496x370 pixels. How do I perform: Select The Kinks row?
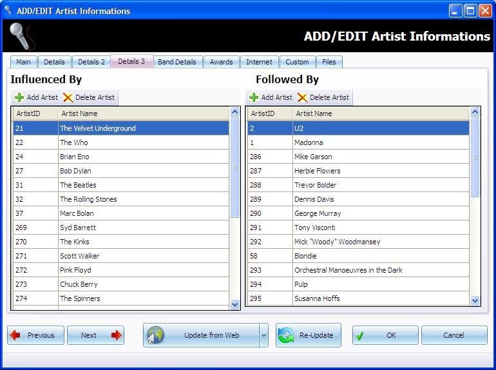click(x=121, y=242)
